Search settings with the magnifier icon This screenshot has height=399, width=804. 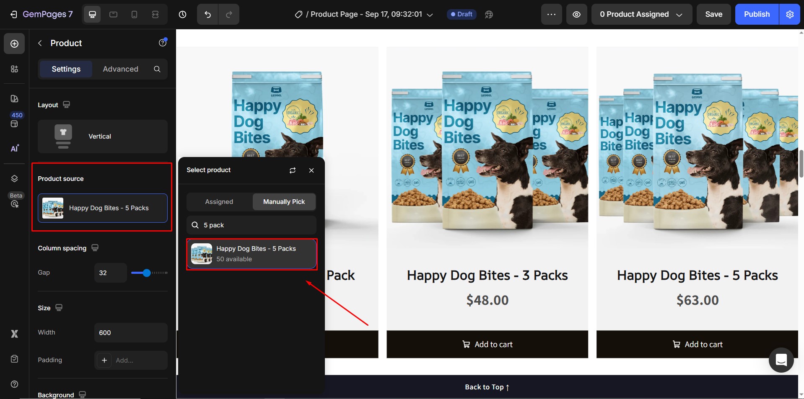tap(157, 69)
